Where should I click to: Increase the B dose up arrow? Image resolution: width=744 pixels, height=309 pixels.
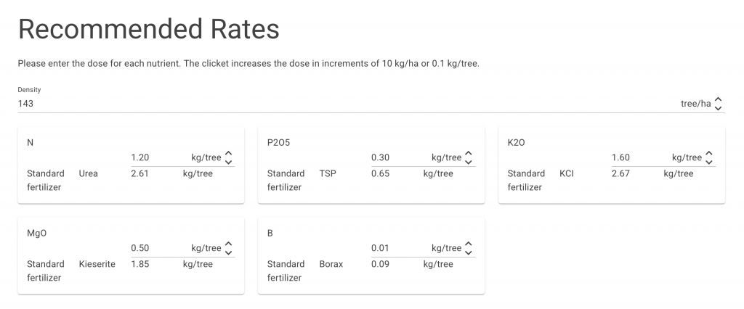[x=469, y=244]
